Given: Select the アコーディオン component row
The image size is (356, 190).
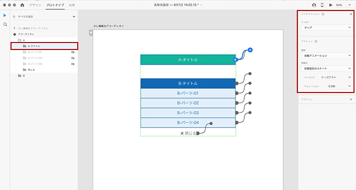Looking at the screenshot, I should [44, 34].
